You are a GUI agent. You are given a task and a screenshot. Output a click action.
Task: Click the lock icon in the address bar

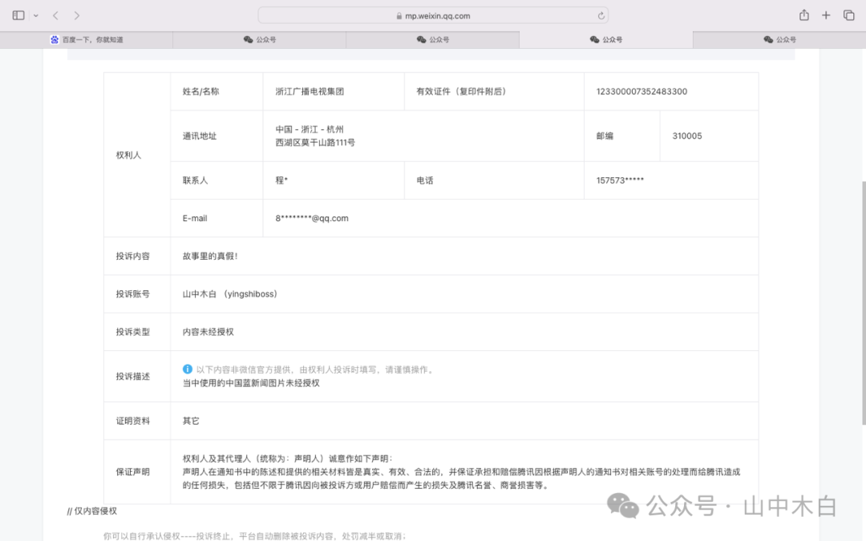click(x=399, y=16)
